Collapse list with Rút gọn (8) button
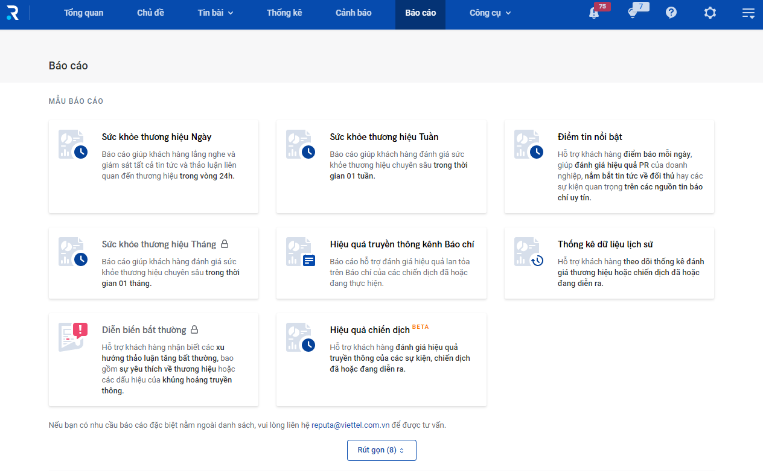The width and height of the screenshot is (763, 473). pos(381,450)
